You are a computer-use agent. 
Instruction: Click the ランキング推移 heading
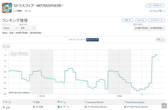[x=15, y=20]
